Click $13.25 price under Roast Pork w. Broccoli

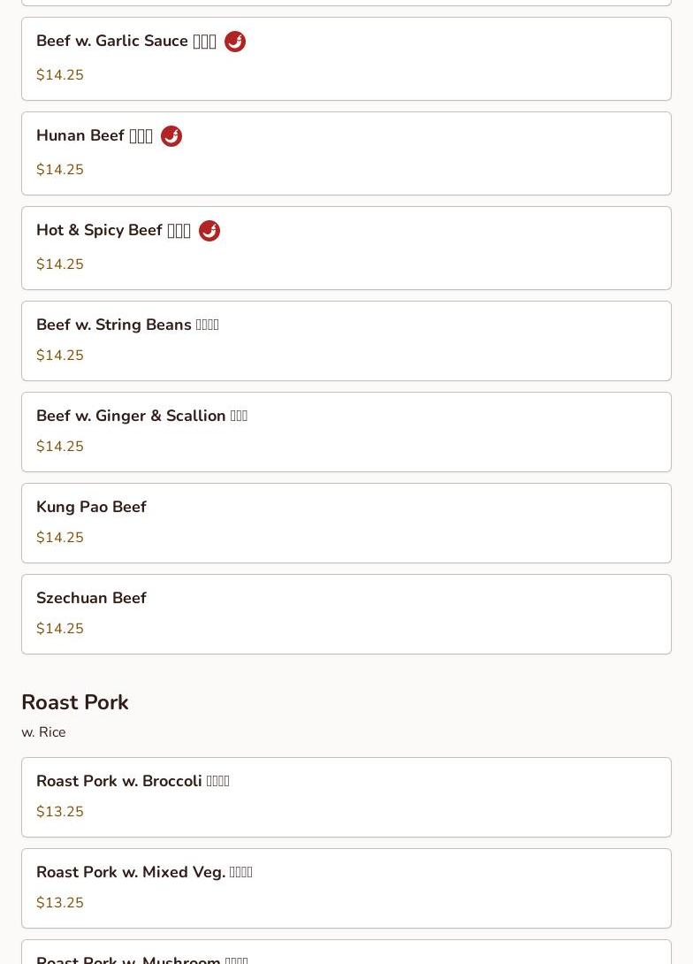click(60, 812)
